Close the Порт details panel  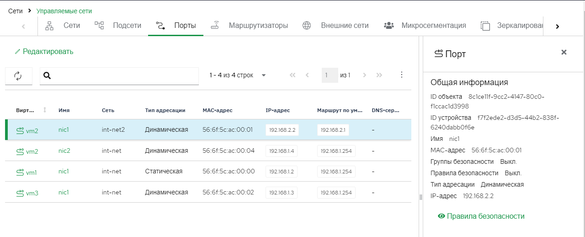[x=564, y=52]
